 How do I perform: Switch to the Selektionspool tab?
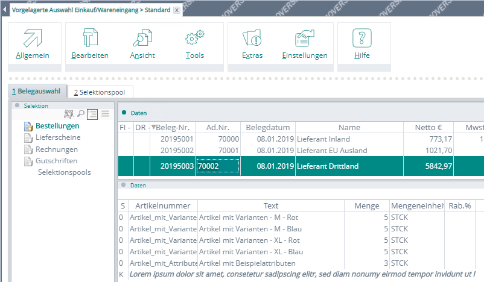point(99,92)
